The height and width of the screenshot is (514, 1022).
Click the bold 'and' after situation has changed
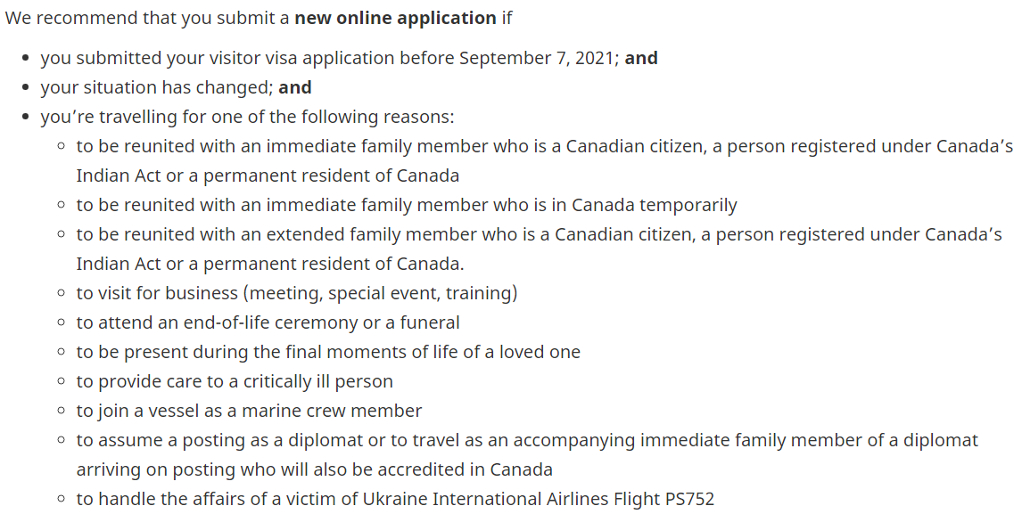(x=294, y=87)
